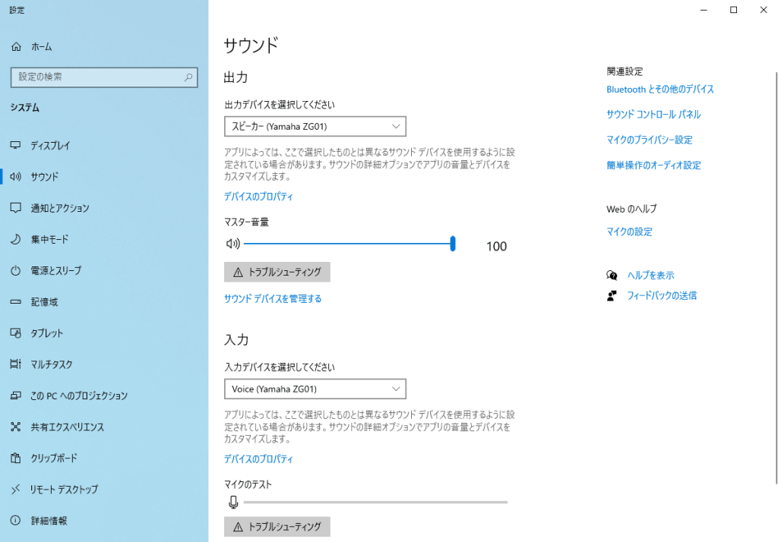The image size is (778, 542).
Task: Click the output トラブルシューティング button under master volume
Action: [277, 272]
